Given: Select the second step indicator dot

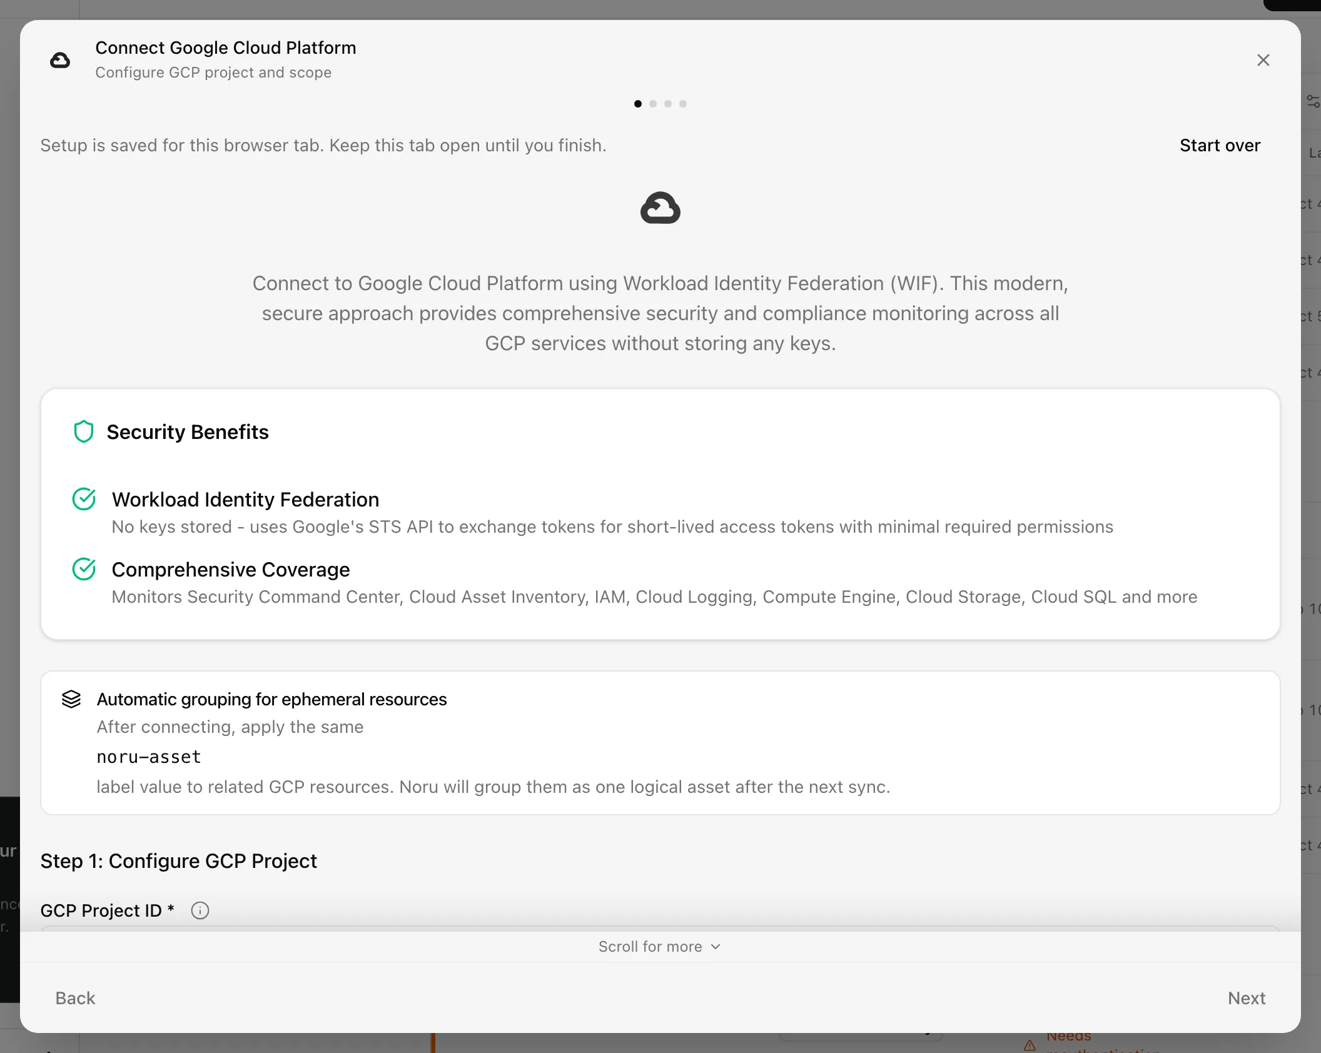Looking at the screenshot, I should tap(652, 104).
